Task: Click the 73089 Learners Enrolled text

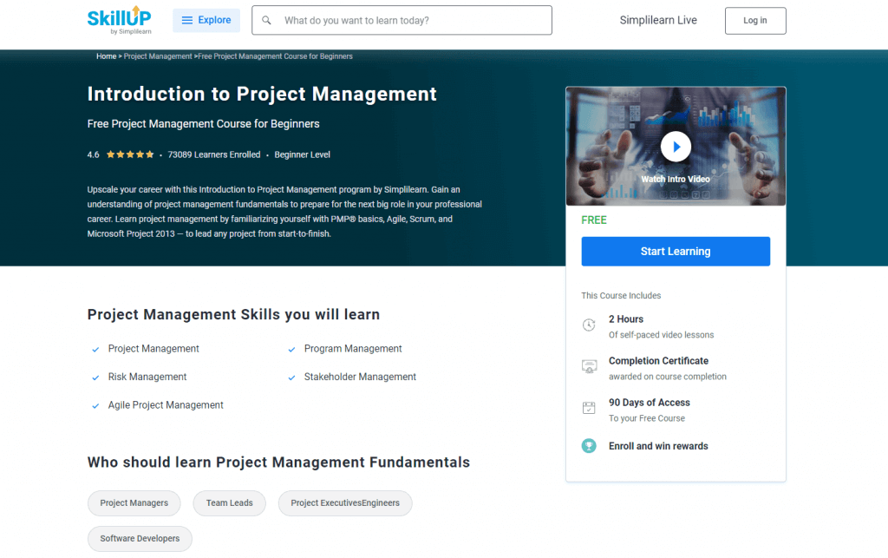Action: coord(214,154)
